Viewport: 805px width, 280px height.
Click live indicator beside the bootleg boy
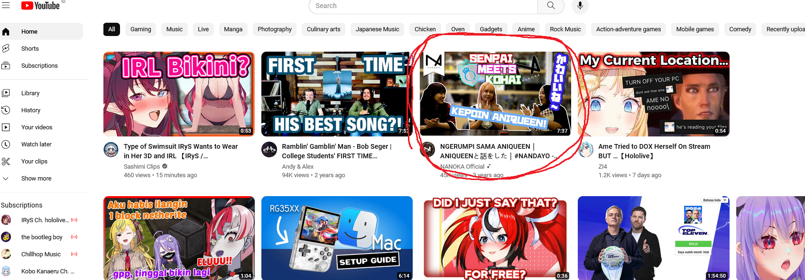pos(74,237)
